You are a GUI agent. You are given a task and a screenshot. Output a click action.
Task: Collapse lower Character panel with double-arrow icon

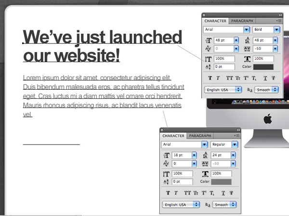tap(238, 130)
